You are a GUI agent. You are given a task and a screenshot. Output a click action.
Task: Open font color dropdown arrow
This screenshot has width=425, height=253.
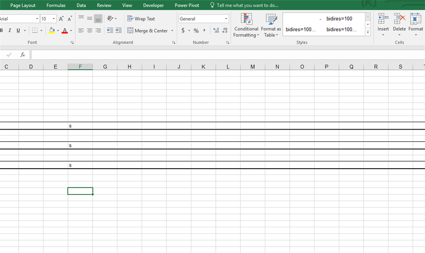click(71, 31)
